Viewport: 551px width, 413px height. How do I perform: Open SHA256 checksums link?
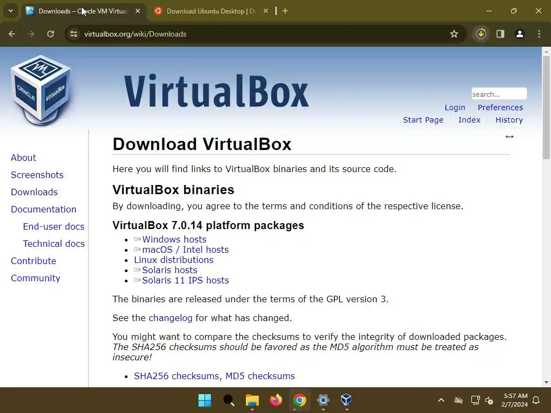click(x=176, y=376)
